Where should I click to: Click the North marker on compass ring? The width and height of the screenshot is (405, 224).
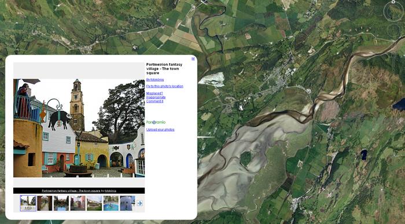pos(393,2)
